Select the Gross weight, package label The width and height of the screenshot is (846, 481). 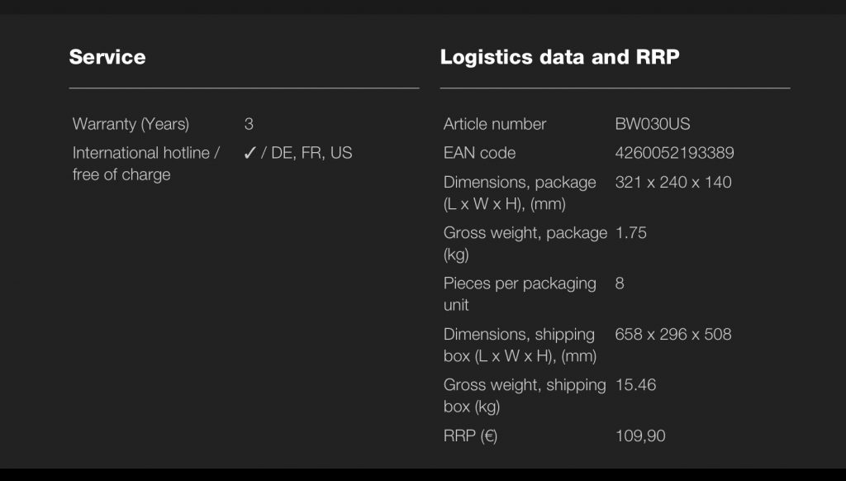click(525, 244)
